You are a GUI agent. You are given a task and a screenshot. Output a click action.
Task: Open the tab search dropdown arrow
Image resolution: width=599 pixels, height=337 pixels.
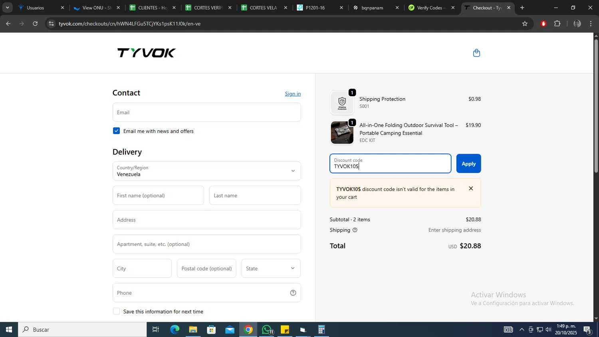tap(7, 8)
